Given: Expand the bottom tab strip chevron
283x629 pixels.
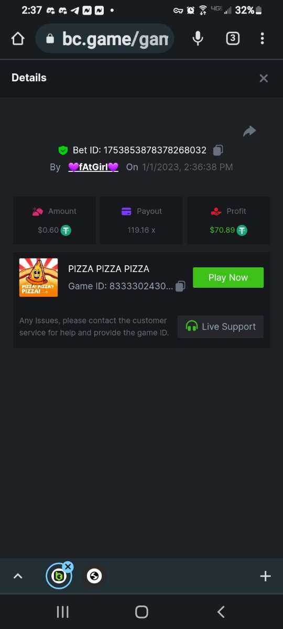Looking at the screenshot, I should tap(18, 576).
